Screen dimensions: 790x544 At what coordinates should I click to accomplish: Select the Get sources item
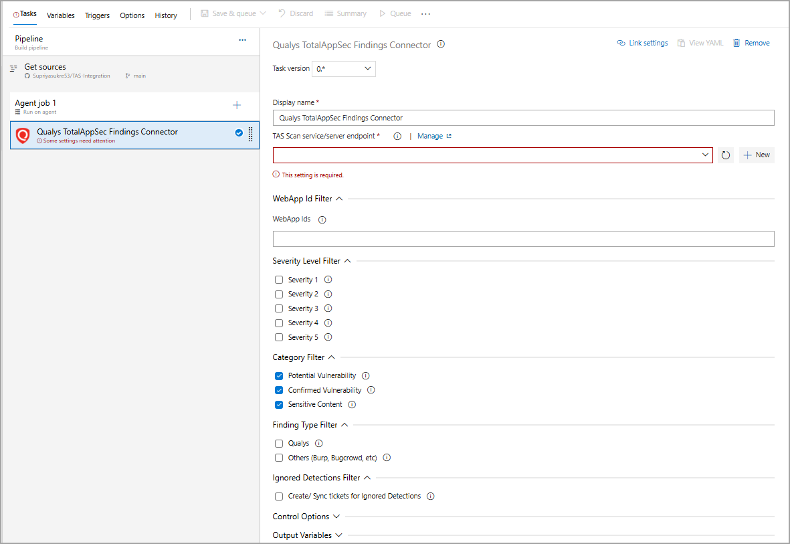[x=134, y=70]
